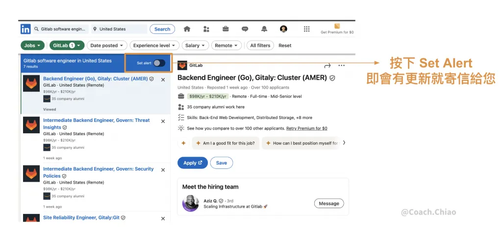Expand the Experience level filter dropdown
This screenshot has height=237, width=502.
[154, 46]
